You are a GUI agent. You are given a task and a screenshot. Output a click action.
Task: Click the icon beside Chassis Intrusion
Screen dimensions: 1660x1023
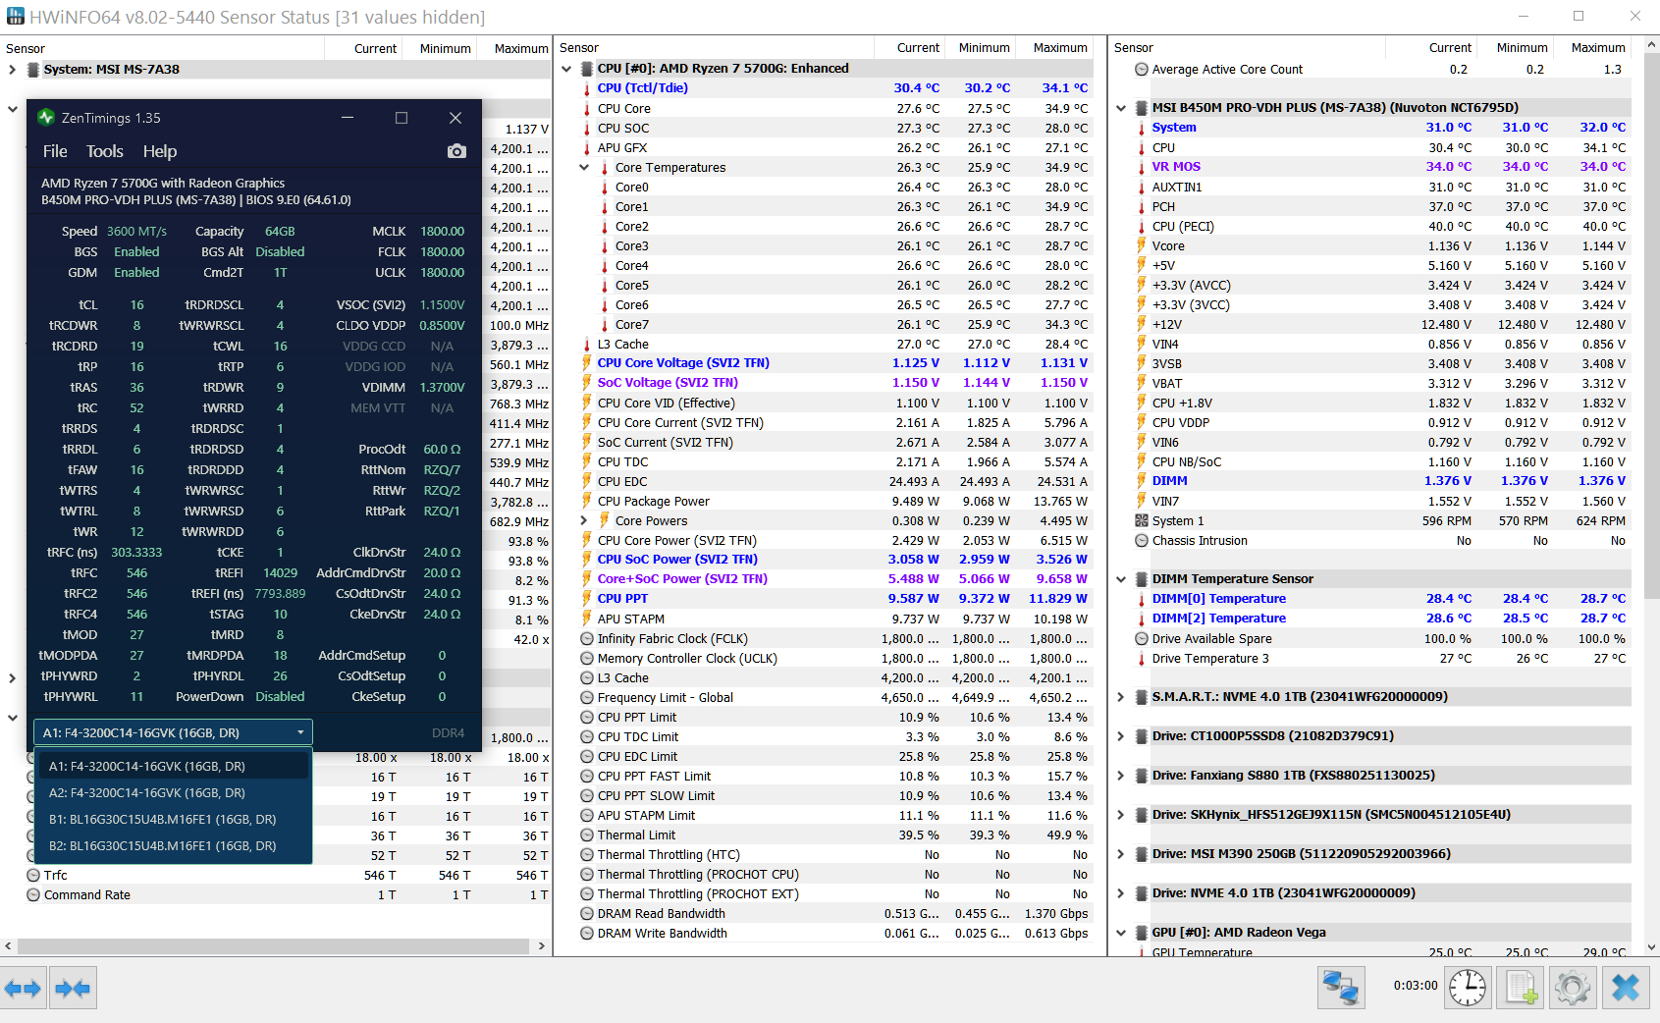pos(1142,541)
